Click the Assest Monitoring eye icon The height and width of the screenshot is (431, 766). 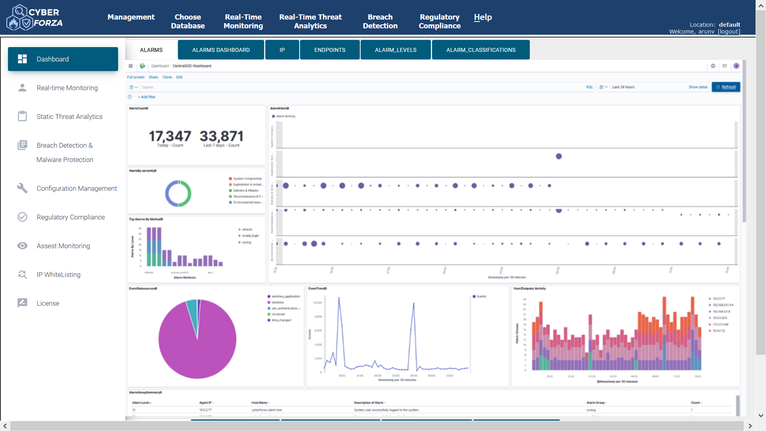pyautogui.click(x=22, y=245)
